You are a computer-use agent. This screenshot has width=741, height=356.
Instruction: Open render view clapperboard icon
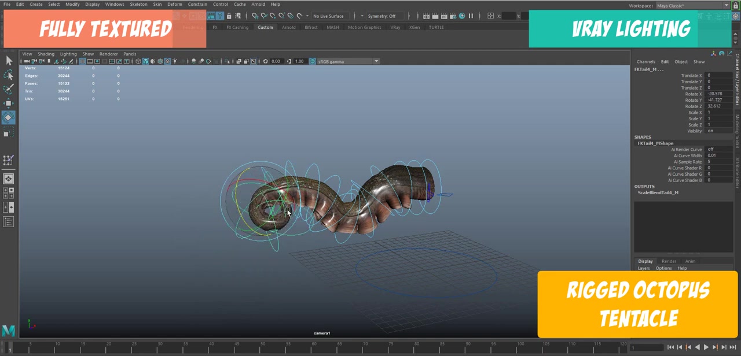point(426,16)
